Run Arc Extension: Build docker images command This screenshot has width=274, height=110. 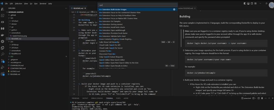pyautogui.click(x=138, y=9)
